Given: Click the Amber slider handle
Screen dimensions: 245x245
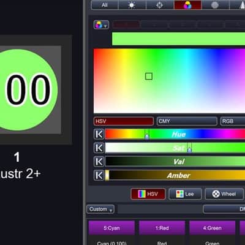Looking at the screenshot, I should pyautogui.click(x=107, y=175).
